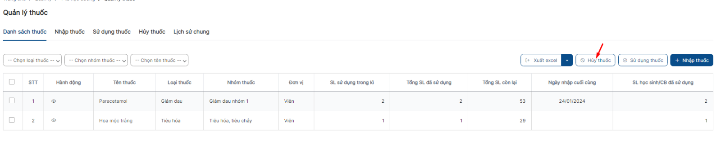Switch to the Hủy thuốc tab
Image resolution: width=721 pixels, height=166 pixels.
152,32
